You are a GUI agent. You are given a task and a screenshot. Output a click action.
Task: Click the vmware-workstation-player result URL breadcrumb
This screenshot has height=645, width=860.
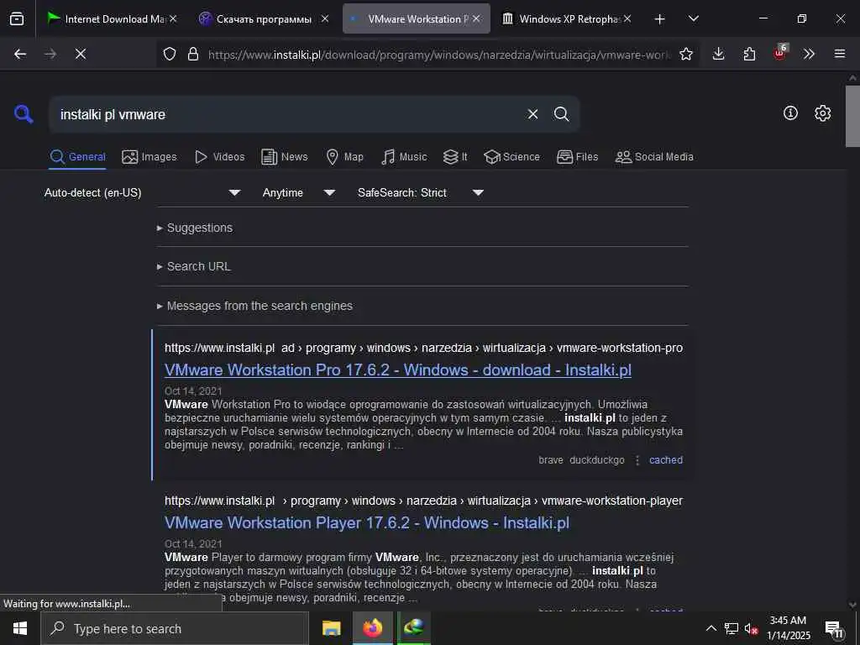(423, 501)
